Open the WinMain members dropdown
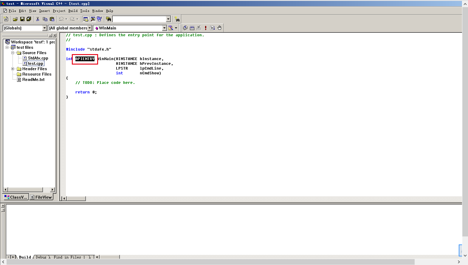Viewport: 468px width, 265px height. click(x=164, y=28)
